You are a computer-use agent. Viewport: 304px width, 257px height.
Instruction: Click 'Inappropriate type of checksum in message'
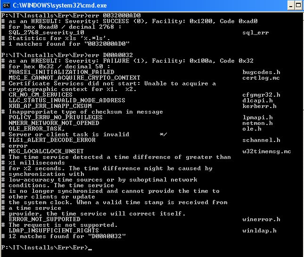click(x=86, y=112)
